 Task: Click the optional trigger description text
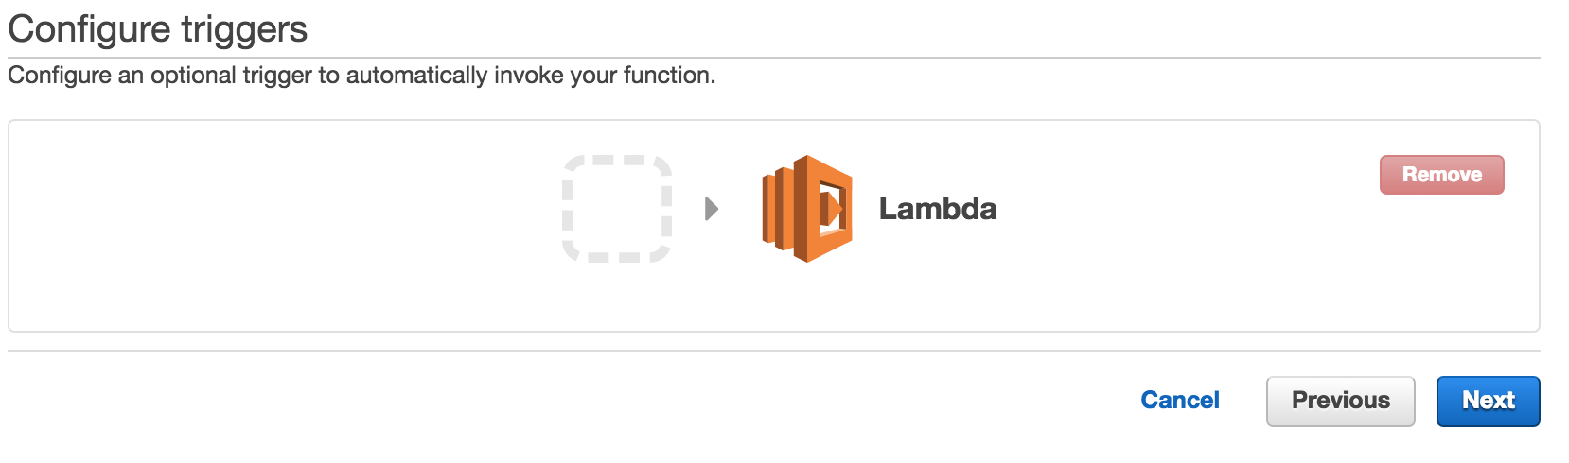tap(361, 76)
